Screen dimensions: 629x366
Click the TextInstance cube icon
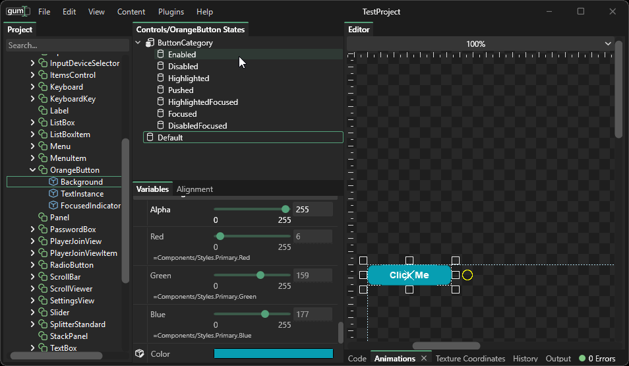point(54,194)
